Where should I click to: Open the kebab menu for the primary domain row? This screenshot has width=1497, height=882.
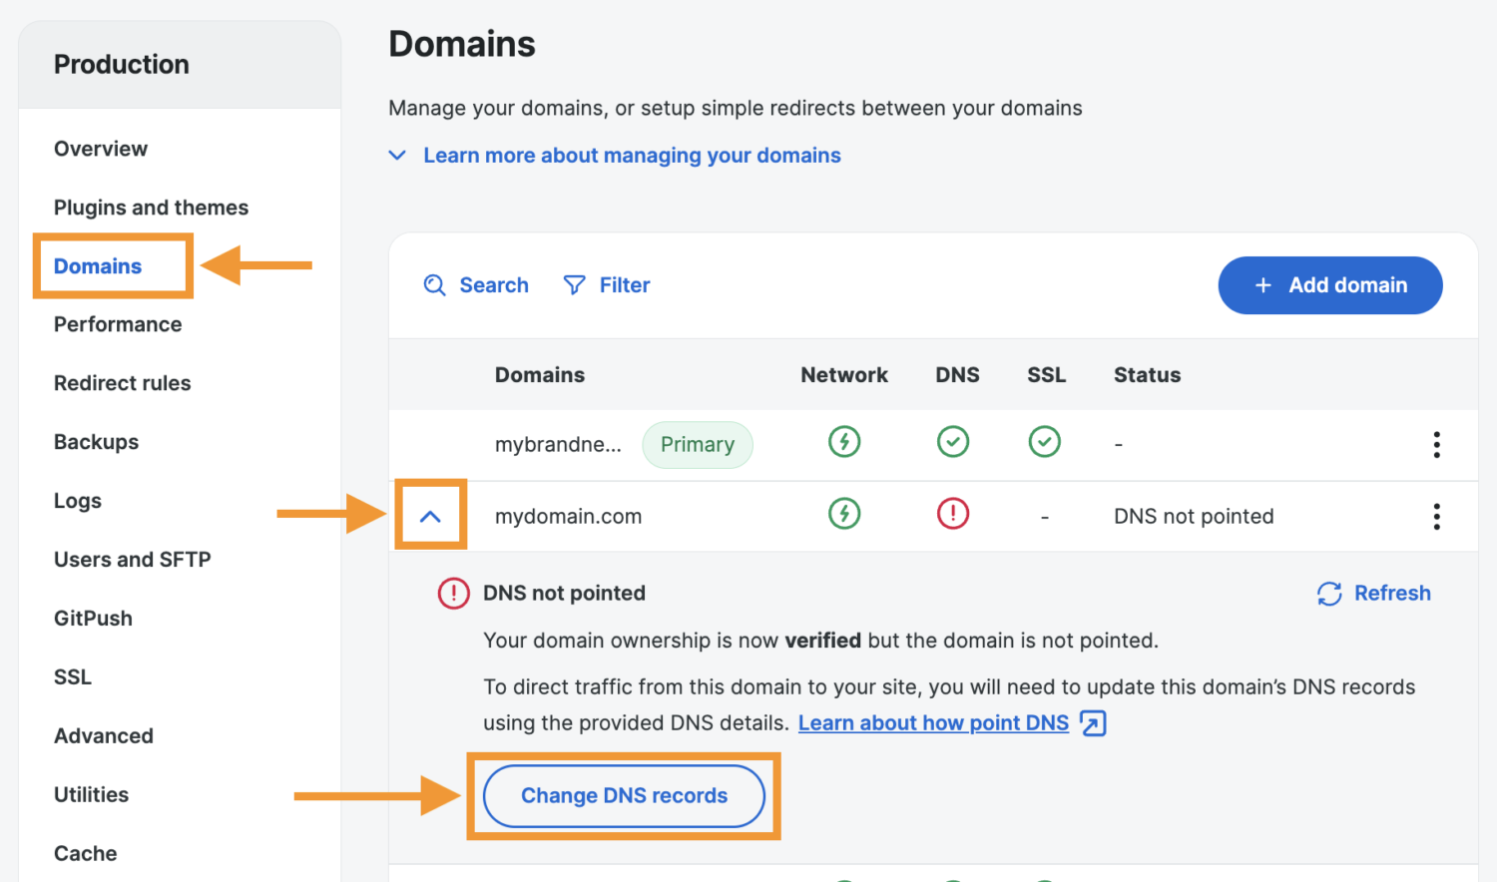[x=1436, y=445]
